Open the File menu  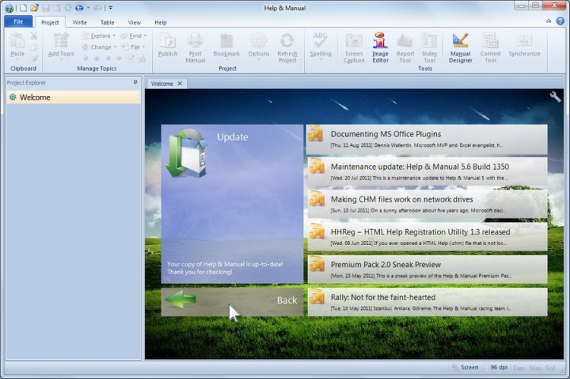click(x=18, y=21)
